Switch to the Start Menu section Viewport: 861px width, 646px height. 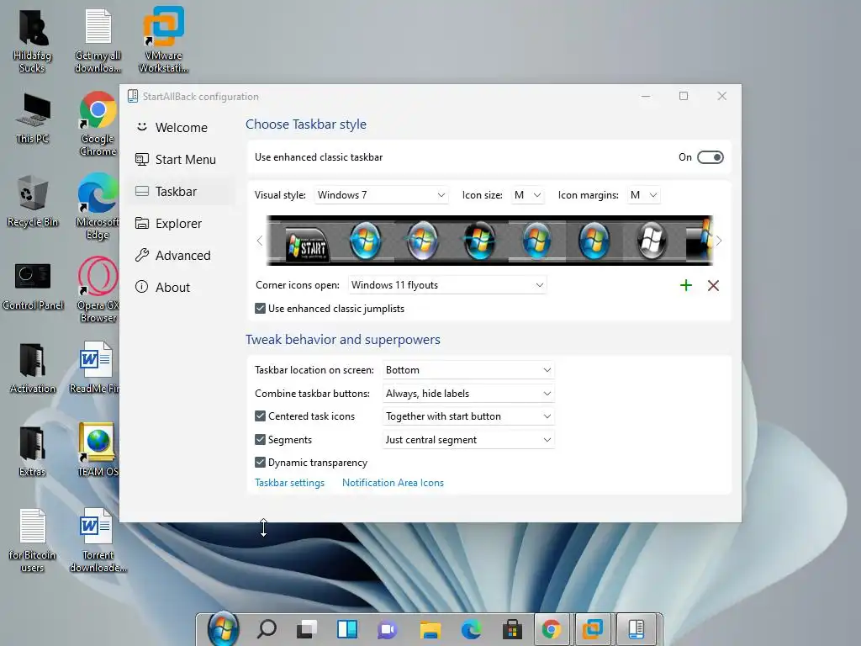pyautogui.click(x=182, y=159)
